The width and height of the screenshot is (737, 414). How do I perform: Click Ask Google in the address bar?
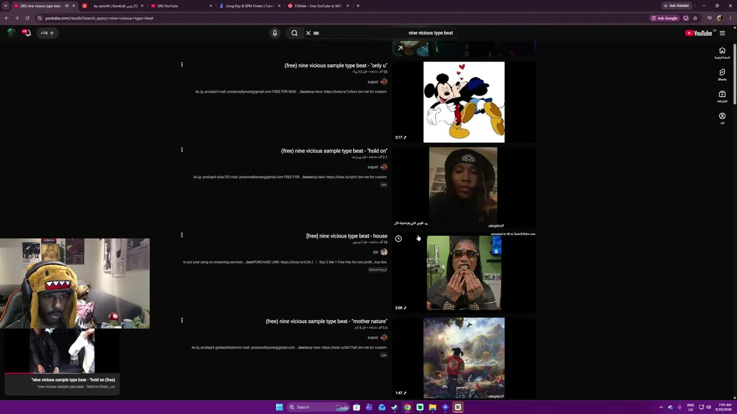[x=664, y=18]
